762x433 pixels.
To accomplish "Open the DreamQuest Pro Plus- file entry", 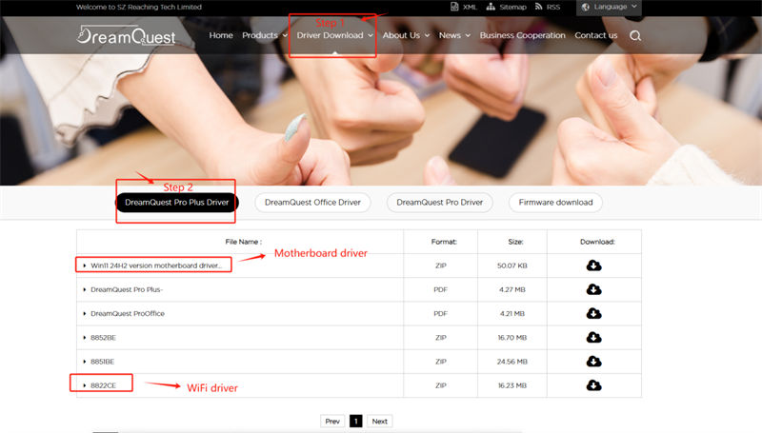I will click(127, 289).
